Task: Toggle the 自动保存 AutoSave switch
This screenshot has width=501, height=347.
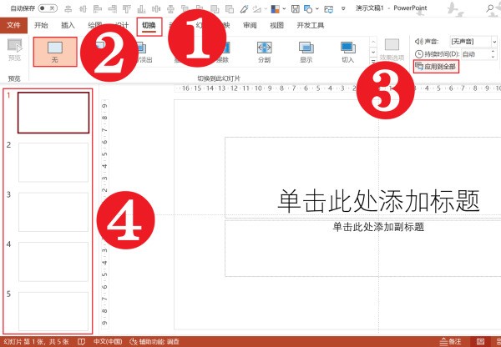Action: coord(48,8)
